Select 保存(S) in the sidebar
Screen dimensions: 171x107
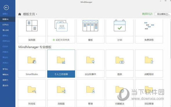pyautogui.click(x=8, y=36)
